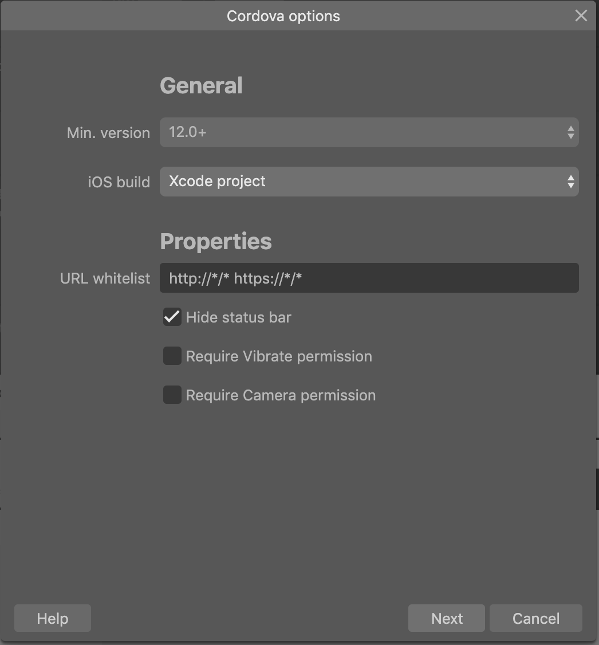Click the "Cordova options" title bar text

[283, 16]
